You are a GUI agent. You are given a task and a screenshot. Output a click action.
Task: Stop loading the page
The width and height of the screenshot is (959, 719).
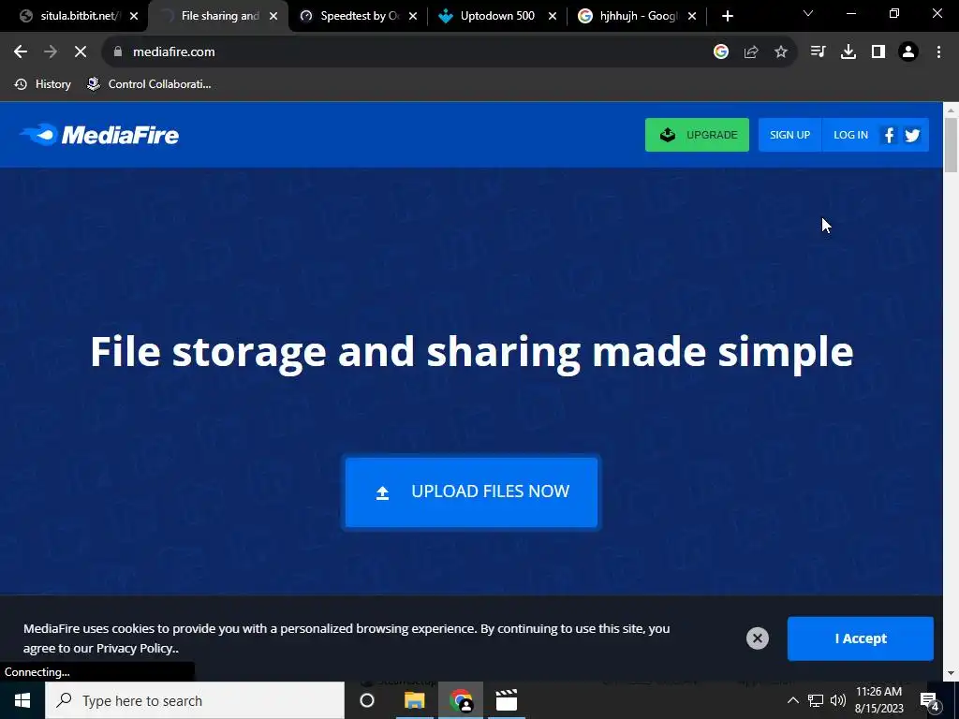(81, 52)
